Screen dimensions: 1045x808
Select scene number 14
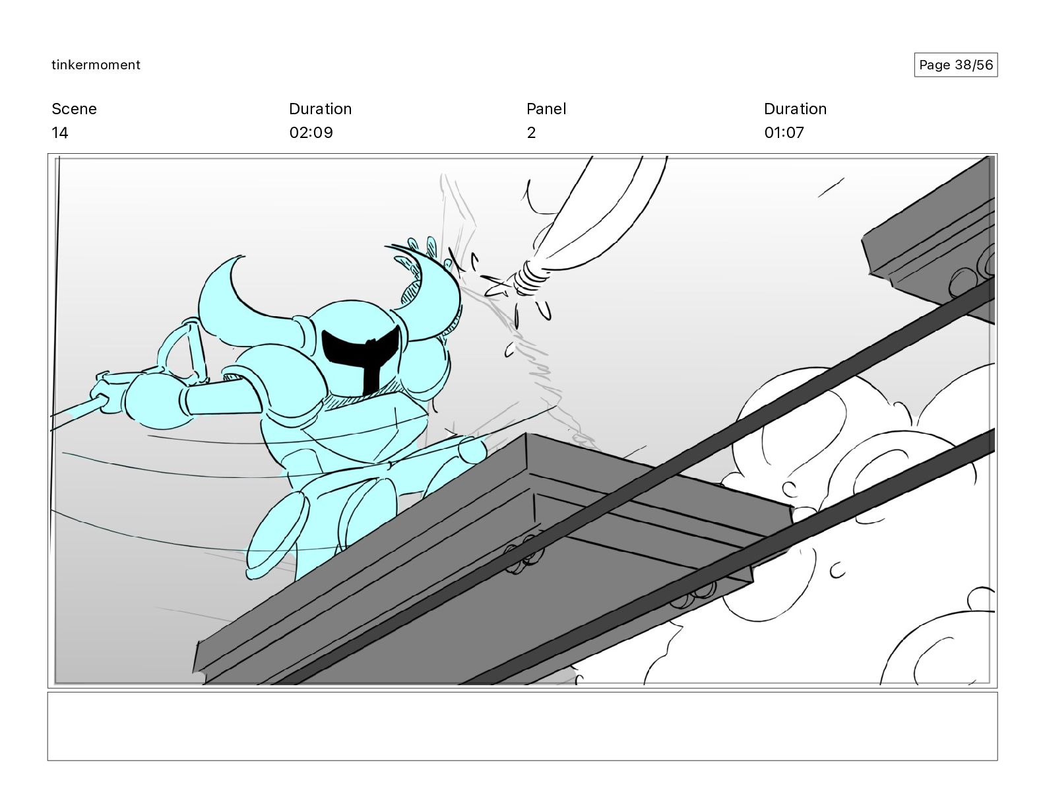tap(60, 133)
